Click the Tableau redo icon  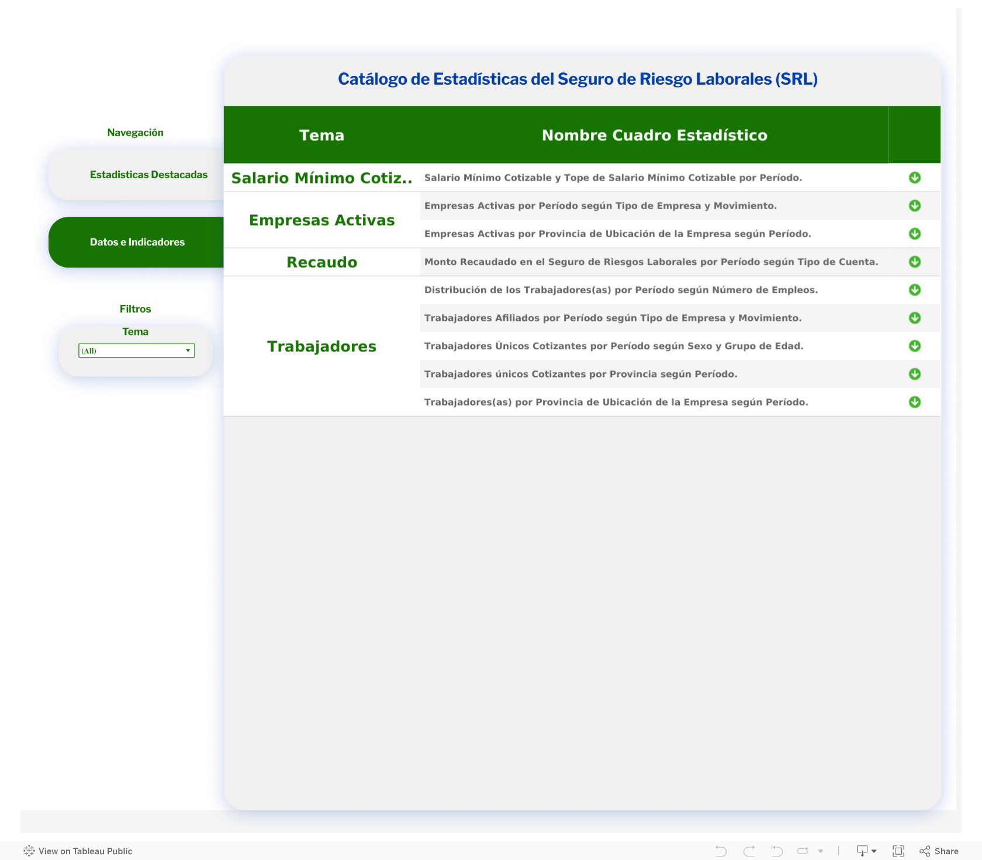(x=749, y=851)
